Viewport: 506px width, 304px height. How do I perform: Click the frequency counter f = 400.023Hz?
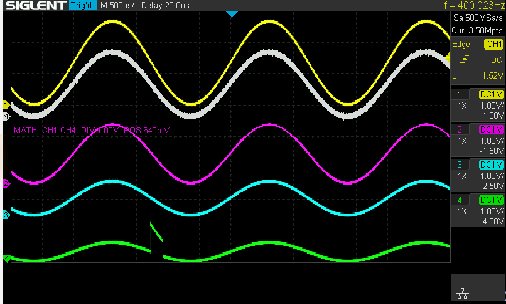[475, 5]
